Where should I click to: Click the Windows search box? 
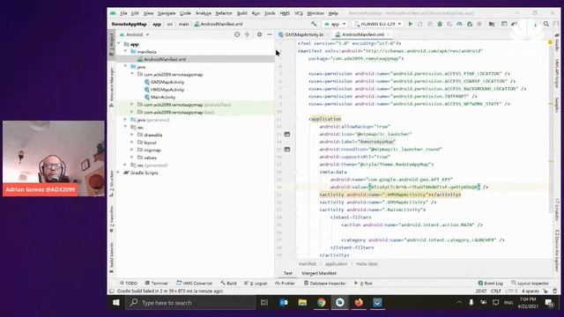(x=190, y=303)
